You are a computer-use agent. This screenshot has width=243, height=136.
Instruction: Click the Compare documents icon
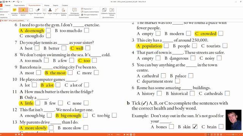[x=104, y=10]
